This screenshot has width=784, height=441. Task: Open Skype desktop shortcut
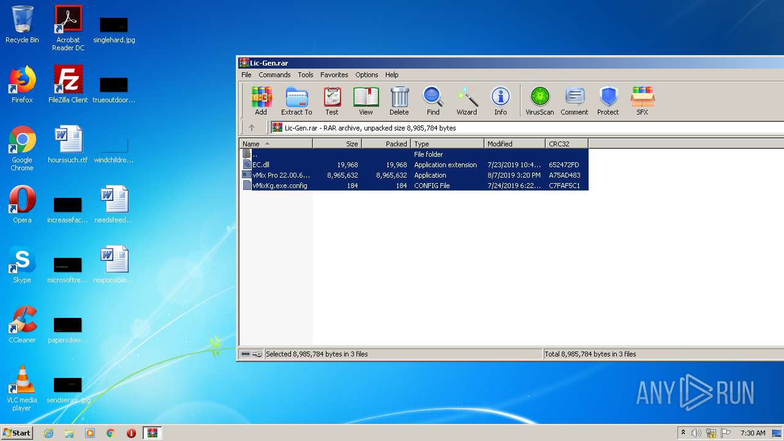22,265
